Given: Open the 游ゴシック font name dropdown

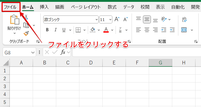Looking at the screenshot, I should 97,19.
